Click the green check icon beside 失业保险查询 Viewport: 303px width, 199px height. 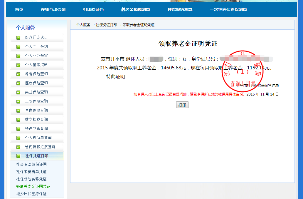click(18, 92)
